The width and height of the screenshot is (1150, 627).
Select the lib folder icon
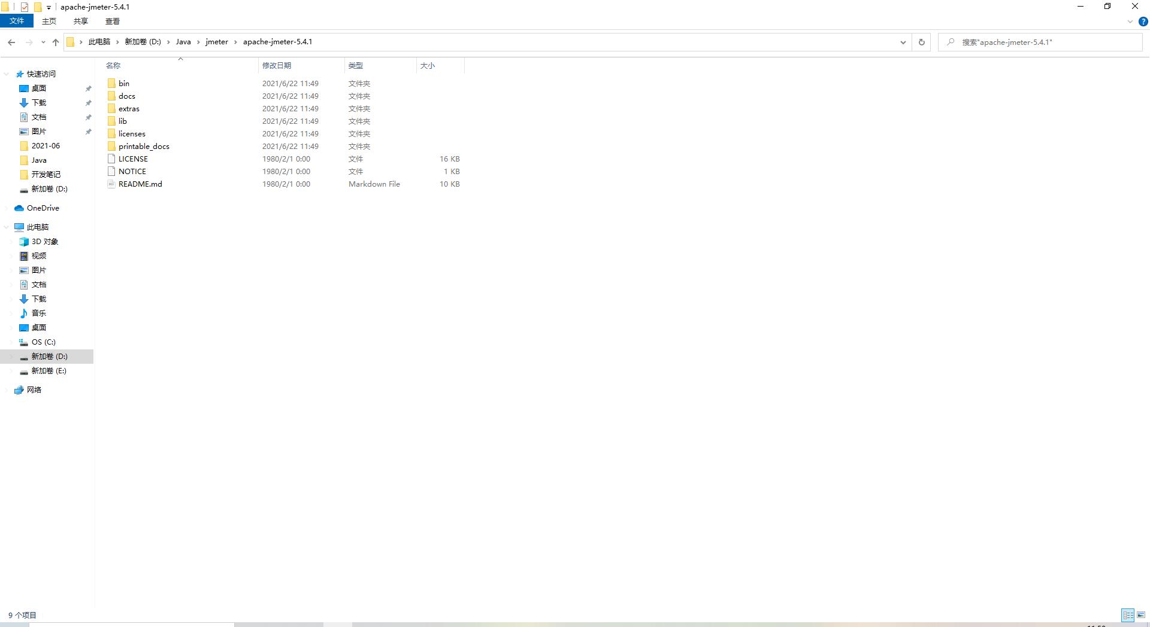click(111, 121)
